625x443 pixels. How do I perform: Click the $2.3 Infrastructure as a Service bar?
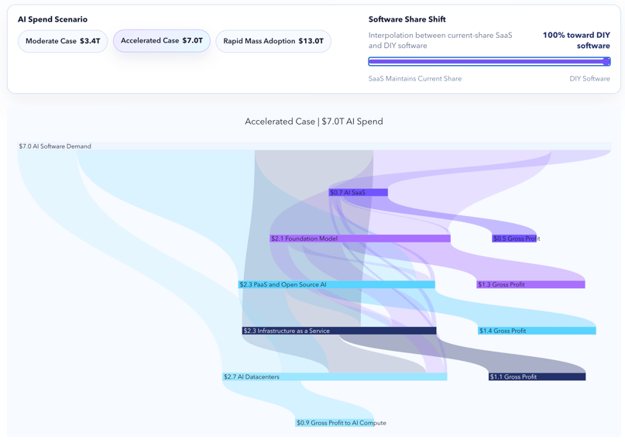(x=338, y=331)
